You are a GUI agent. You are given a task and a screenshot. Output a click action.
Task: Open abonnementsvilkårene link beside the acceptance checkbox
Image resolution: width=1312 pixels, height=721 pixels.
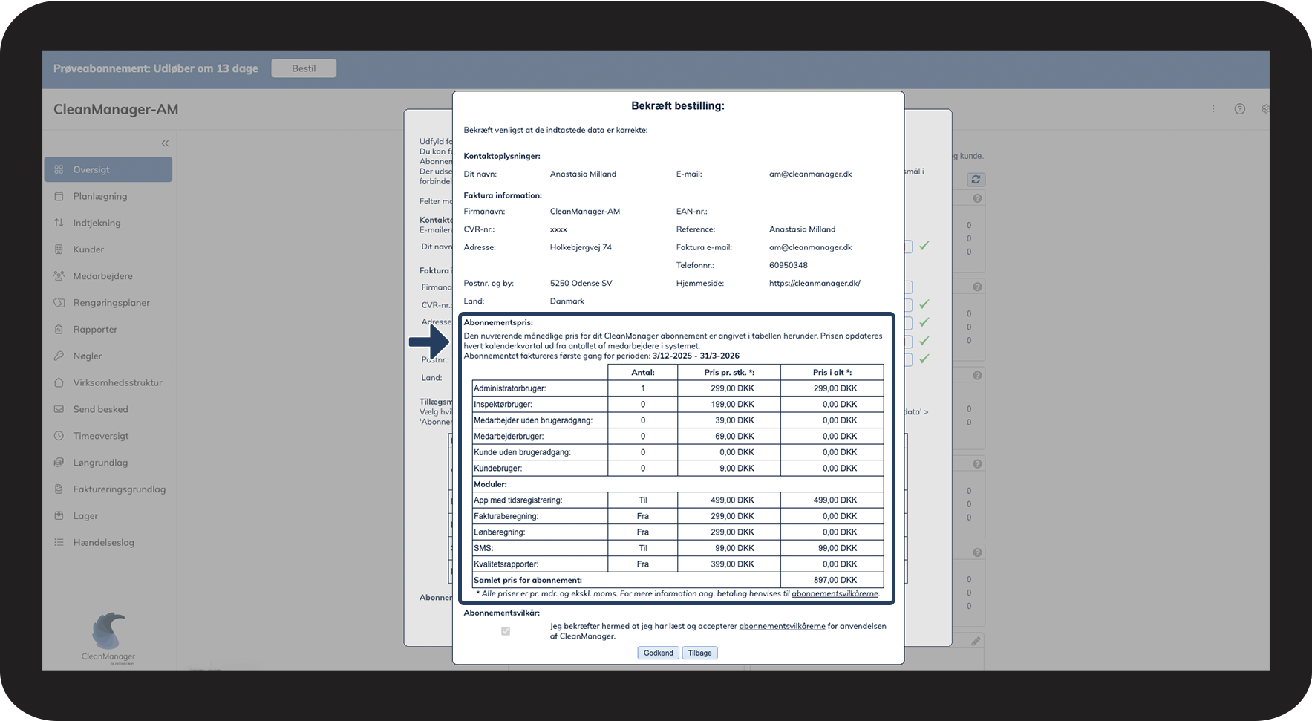click(782, 626)
